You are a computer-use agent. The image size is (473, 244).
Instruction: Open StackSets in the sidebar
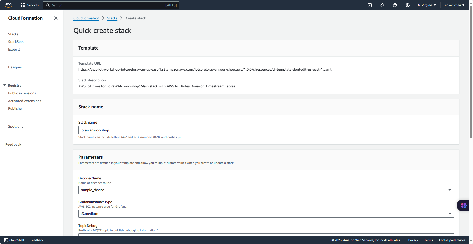16,42
